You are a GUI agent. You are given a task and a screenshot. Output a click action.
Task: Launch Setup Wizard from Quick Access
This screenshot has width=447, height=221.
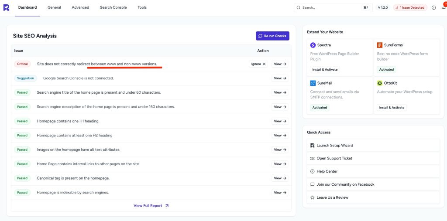pos(334,145)
